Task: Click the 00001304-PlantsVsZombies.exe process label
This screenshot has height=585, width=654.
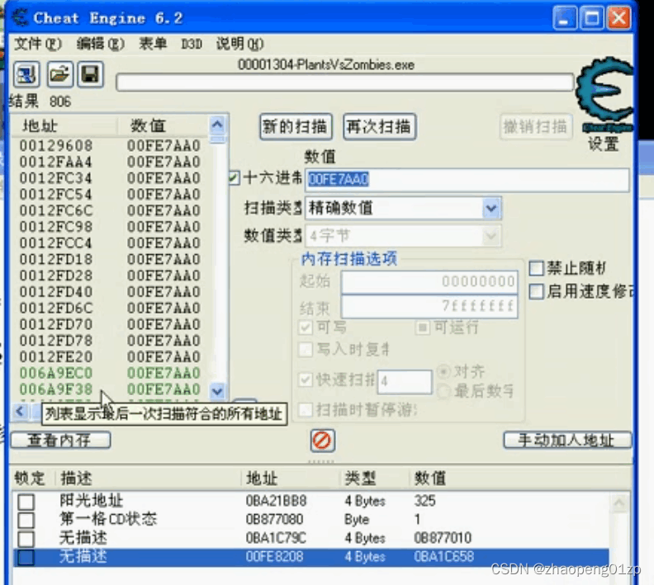Action: pos(325,65)
